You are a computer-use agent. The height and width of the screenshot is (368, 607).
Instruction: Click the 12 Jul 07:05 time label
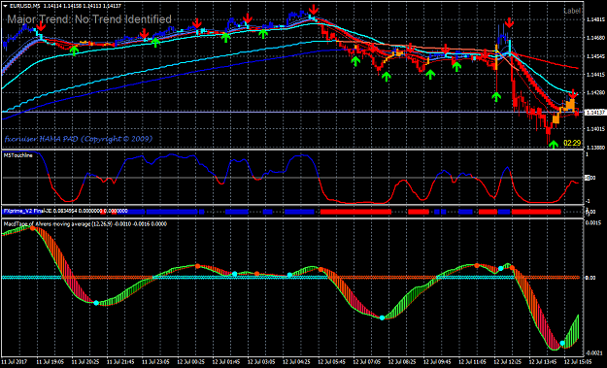coord(367,362)
